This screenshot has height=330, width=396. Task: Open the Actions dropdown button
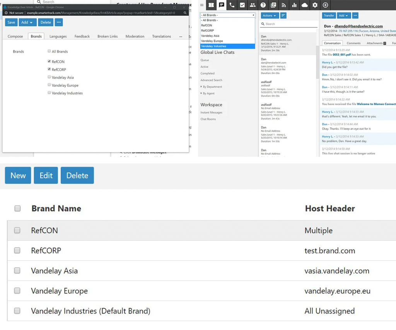click(270, 15)
